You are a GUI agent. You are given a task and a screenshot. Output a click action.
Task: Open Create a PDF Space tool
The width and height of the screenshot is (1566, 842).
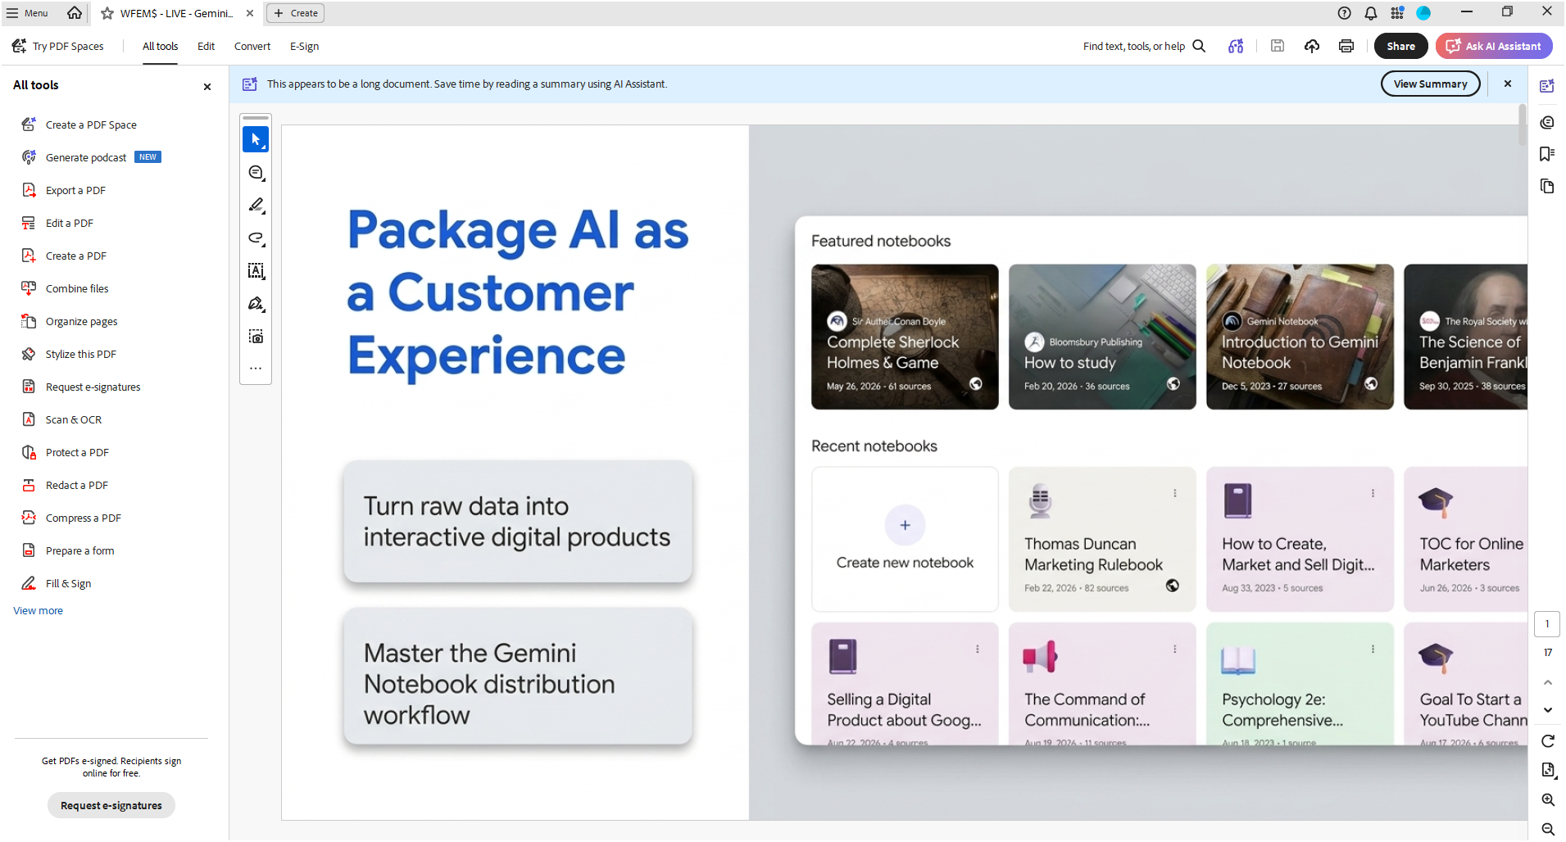91,124
